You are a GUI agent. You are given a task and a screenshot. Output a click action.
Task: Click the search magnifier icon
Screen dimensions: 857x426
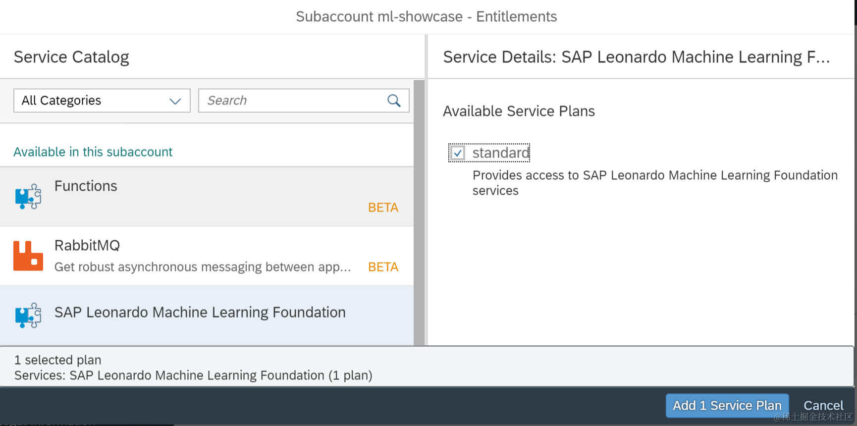coord(394,101)
